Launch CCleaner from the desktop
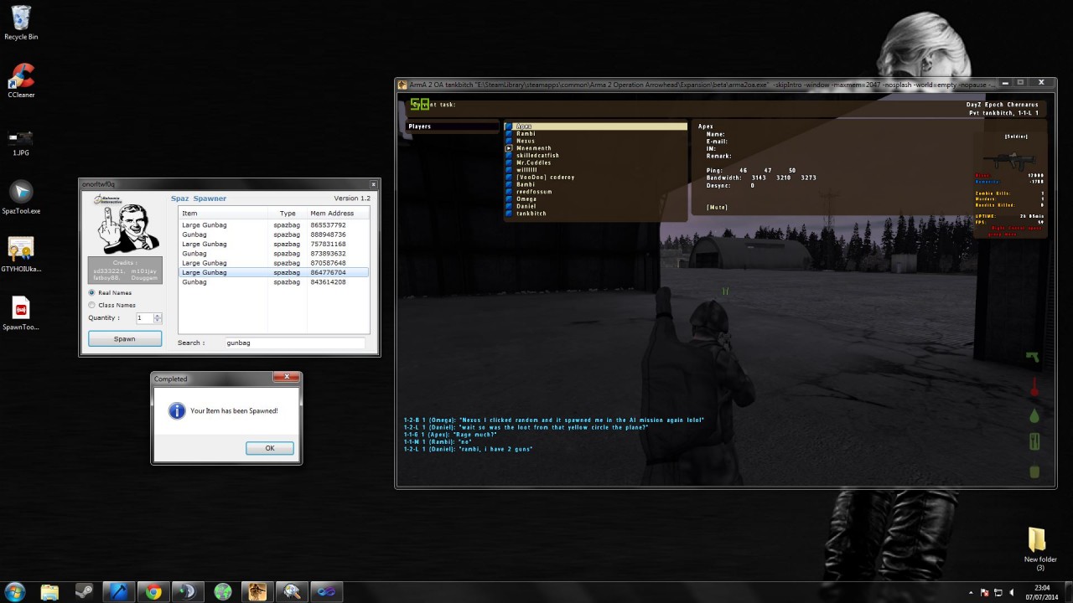1073x603 pixels. click(21, 81)
